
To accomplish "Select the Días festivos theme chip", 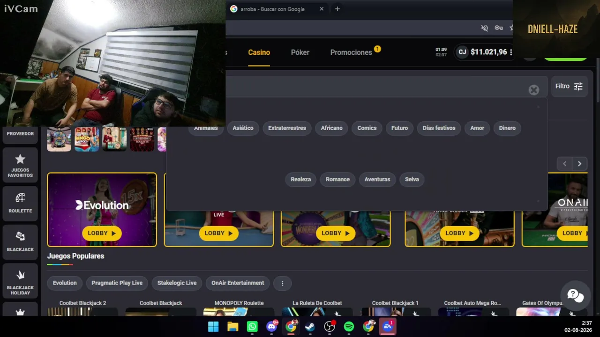I will click(439, 128).
